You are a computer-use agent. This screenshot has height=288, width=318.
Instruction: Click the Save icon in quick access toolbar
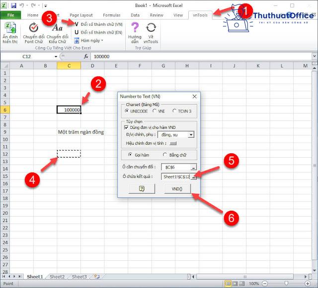coord(13,5)
